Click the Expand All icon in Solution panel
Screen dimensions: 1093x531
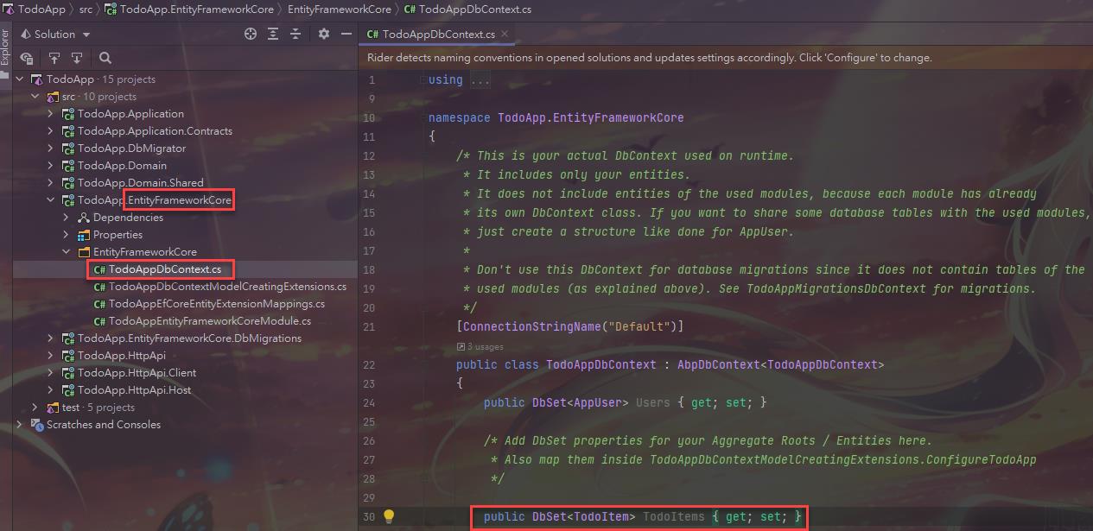273,34
